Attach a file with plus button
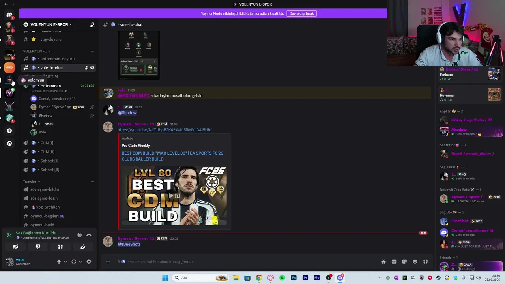Image resolution: width=505 pixels, height=284 pixels. point(108,262)
